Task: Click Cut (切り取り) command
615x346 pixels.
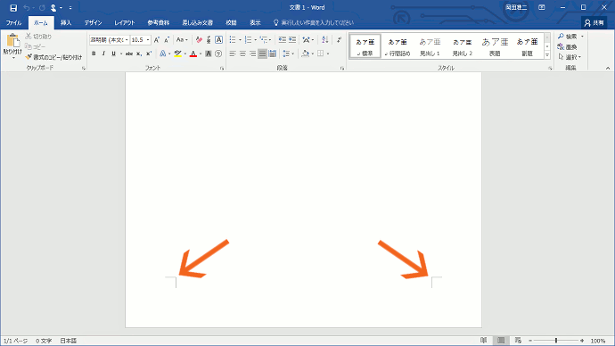Action: pos(38,37)
